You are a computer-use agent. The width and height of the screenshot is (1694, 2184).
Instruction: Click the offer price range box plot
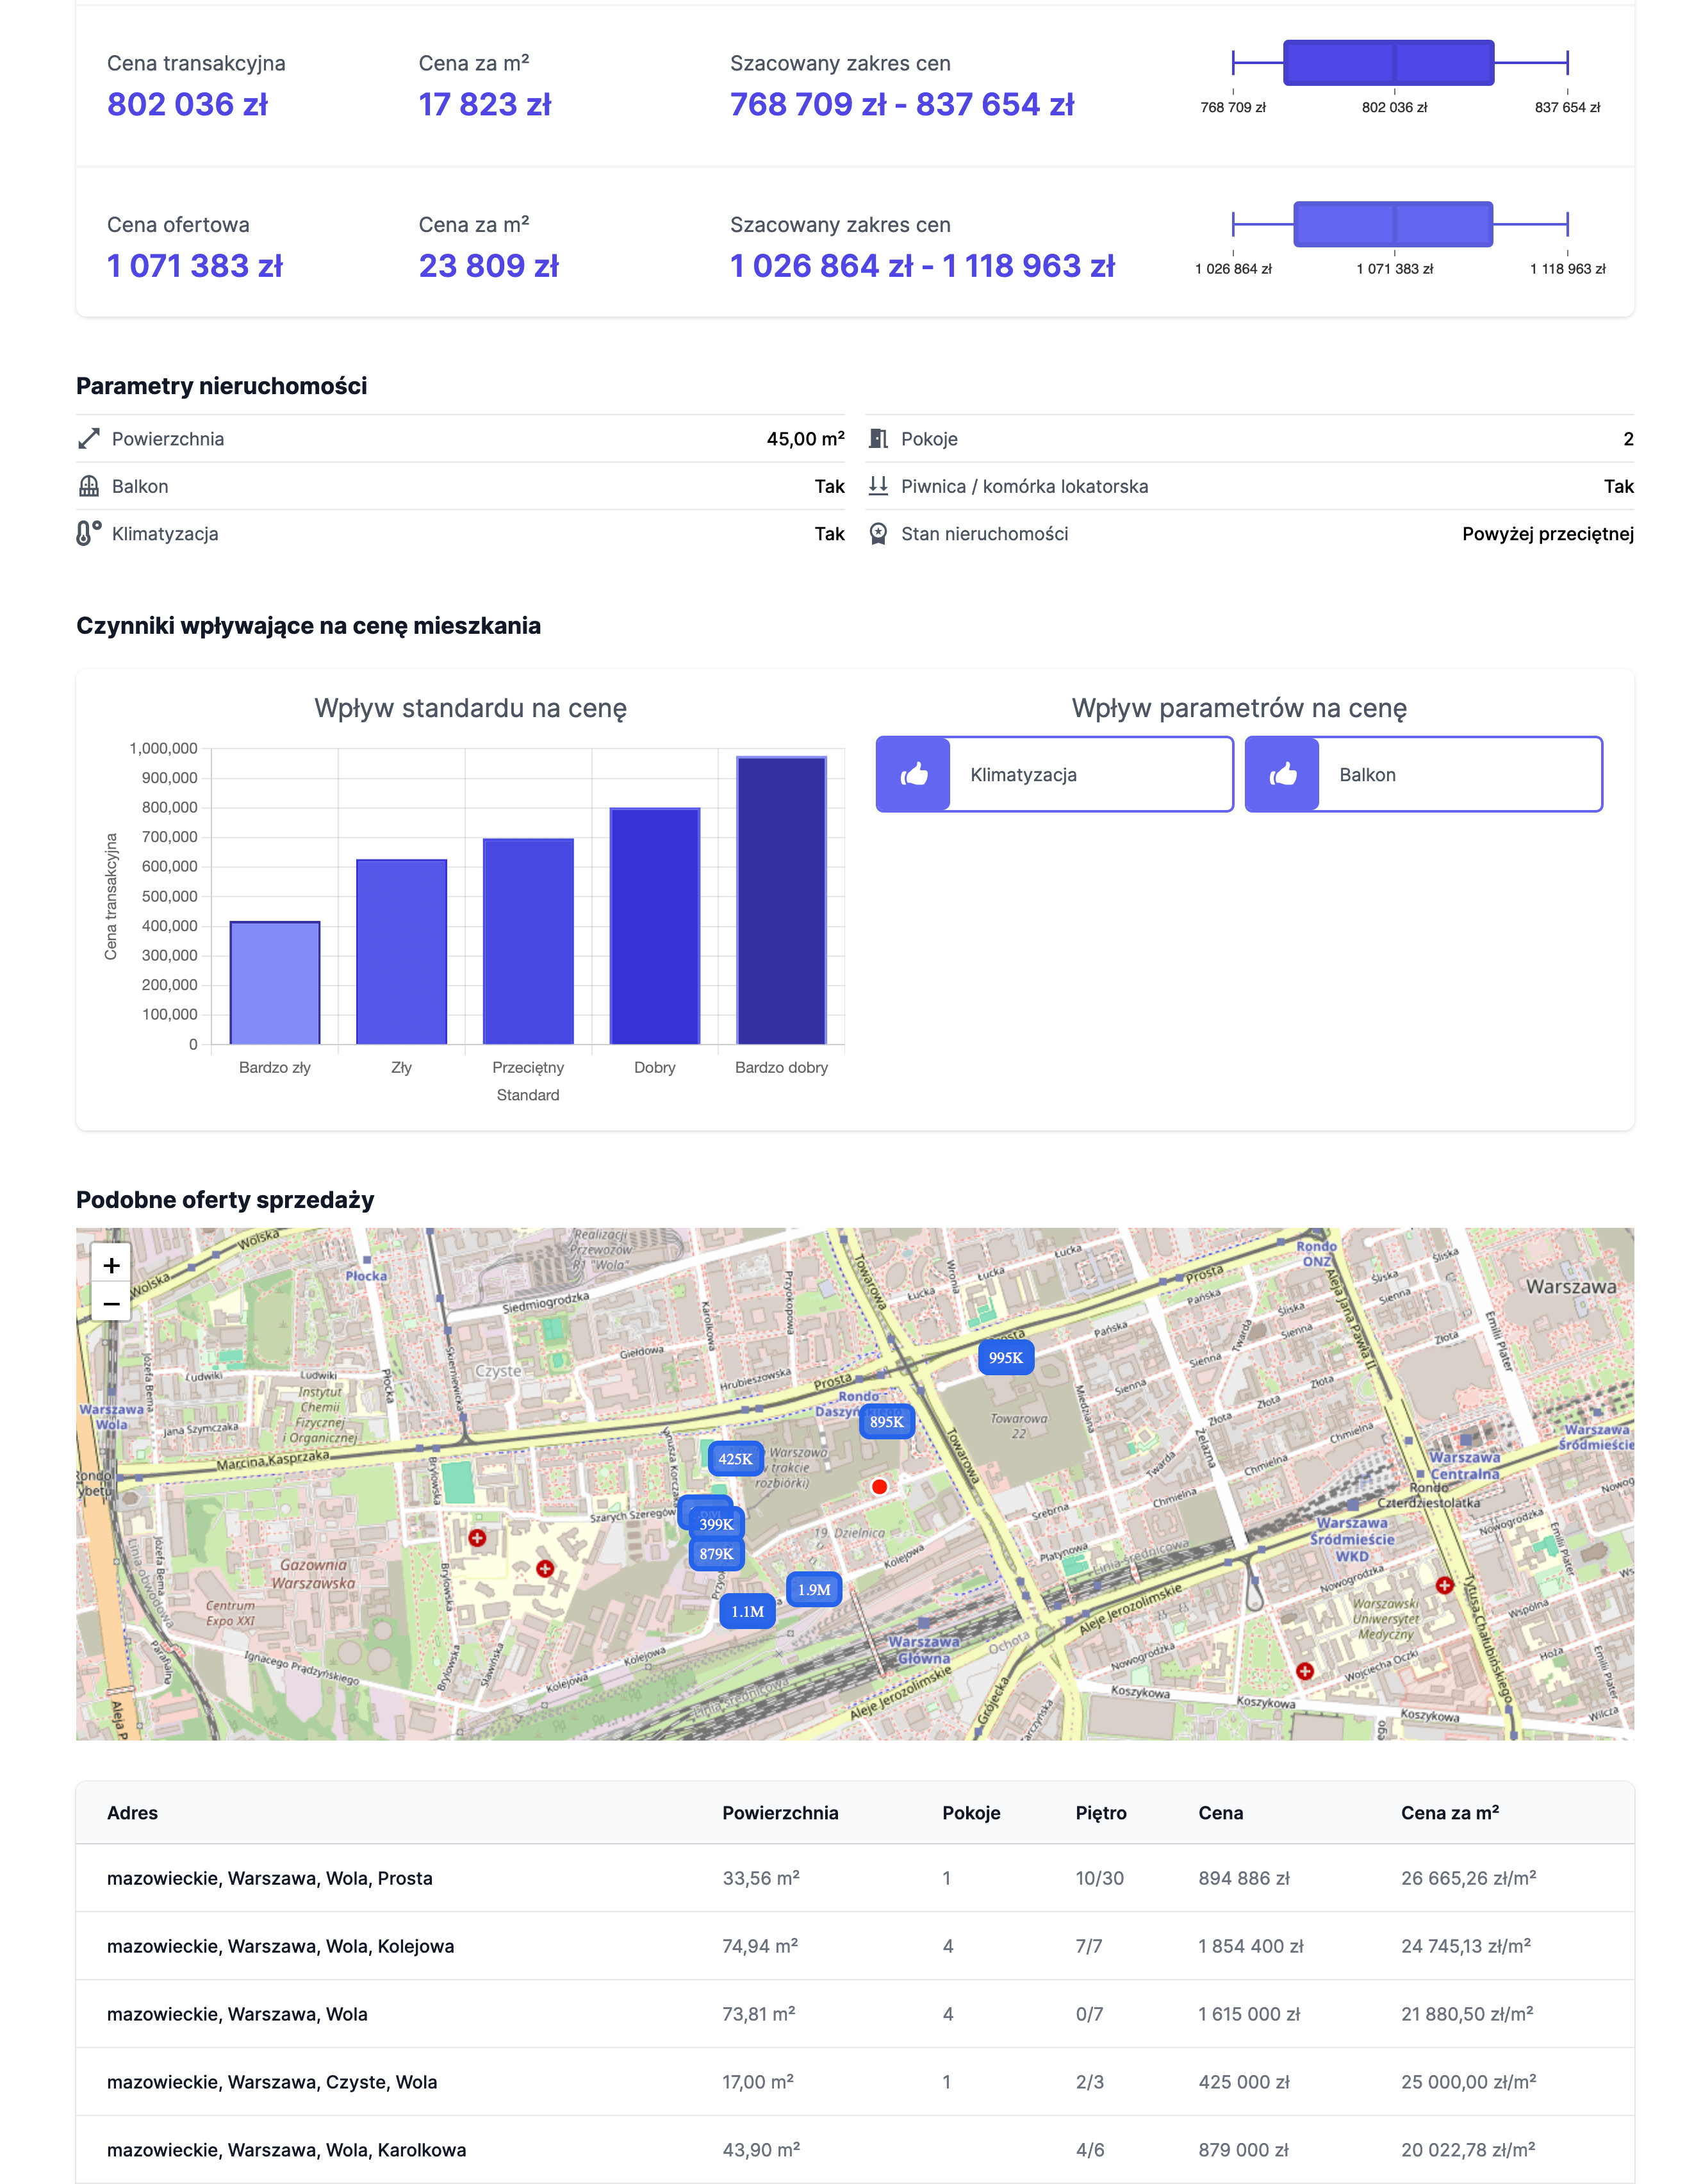pos(1392,224)
